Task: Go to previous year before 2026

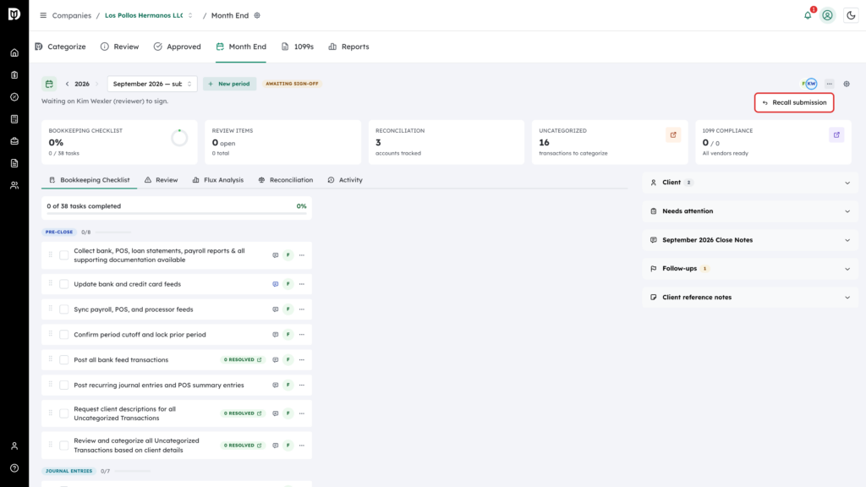Action: coord(68,84)
